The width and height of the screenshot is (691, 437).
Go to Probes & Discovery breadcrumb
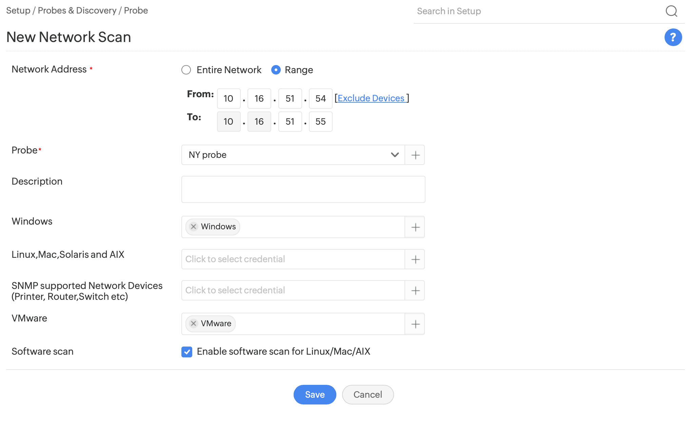(77, 11)
